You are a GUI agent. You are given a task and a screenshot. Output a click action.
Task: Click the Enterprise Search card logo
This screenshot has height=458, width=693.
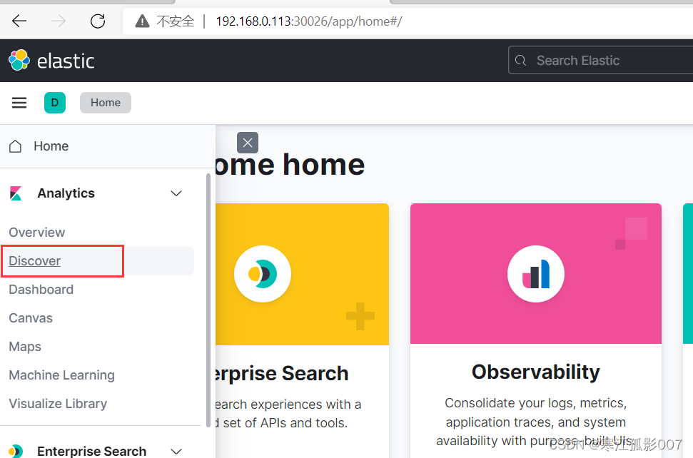(x=263, y=274)
